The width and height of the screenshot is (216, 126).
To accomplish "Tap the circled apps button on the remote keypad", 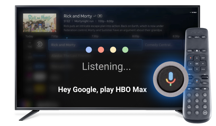I will click(x=205, y=113).
